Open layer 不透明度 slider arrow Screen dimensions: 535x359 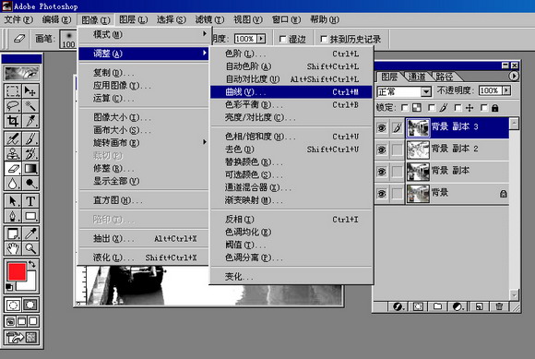506,90
